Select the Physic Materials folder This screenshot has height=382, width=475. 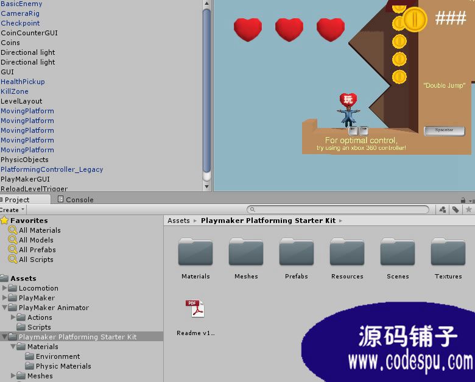click(x=58, y=366)
